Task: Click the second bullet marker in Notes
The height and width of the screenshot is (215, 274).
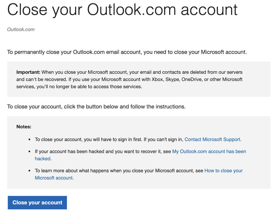Action: 29,152
